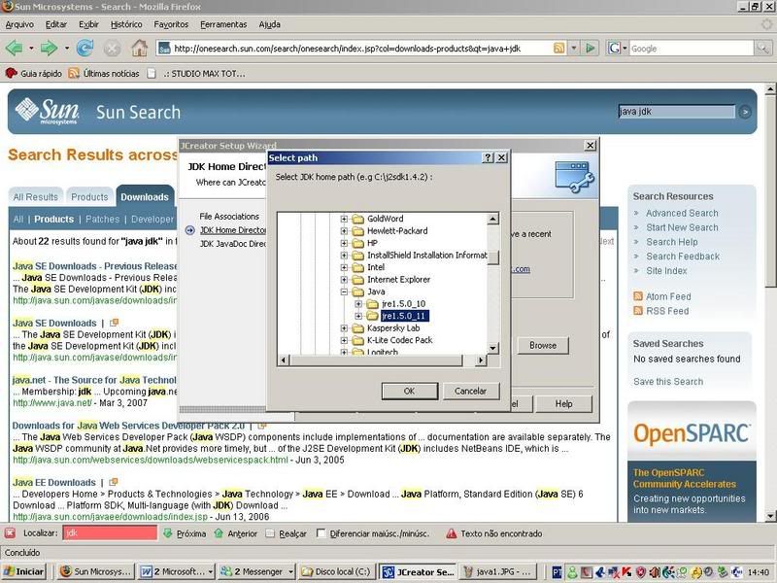The width and height of the screenshot is (777, 583).
Task: Click the Reload page icon
Action: click(x=85, y=48)
